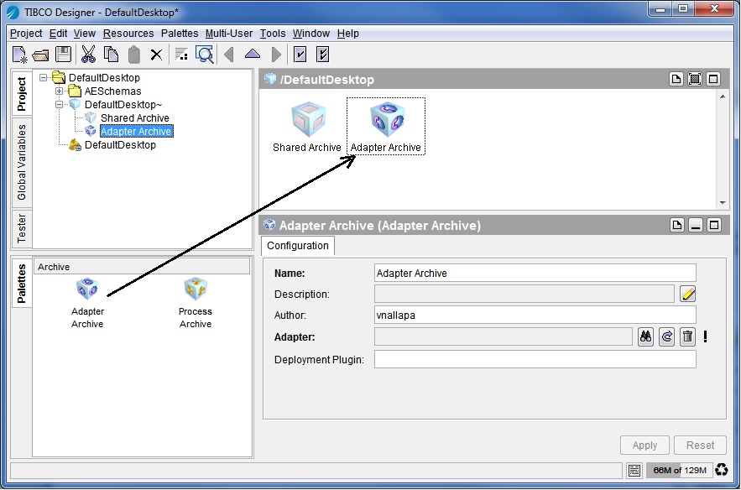Collapse the DefaultDesktop~ archive node
This screenshot has height=490, width=741.
click(59, 104)
